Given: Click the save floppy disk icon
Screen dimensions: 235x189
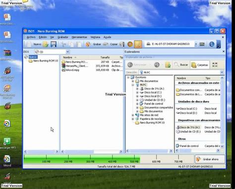Looking at the screenshot, I should coord(54,44).
